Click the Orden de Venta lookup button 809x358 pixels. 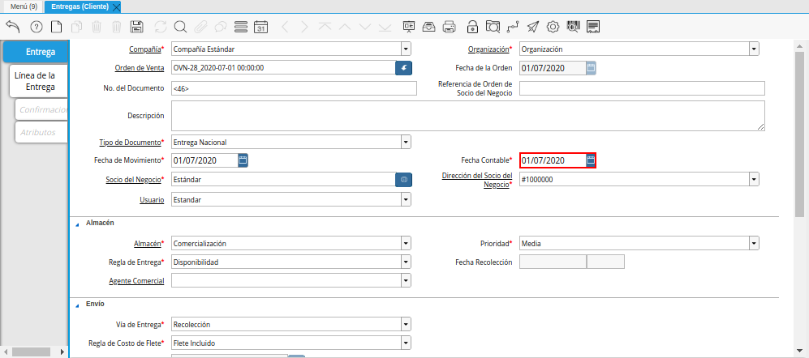[x=403, y=68]
